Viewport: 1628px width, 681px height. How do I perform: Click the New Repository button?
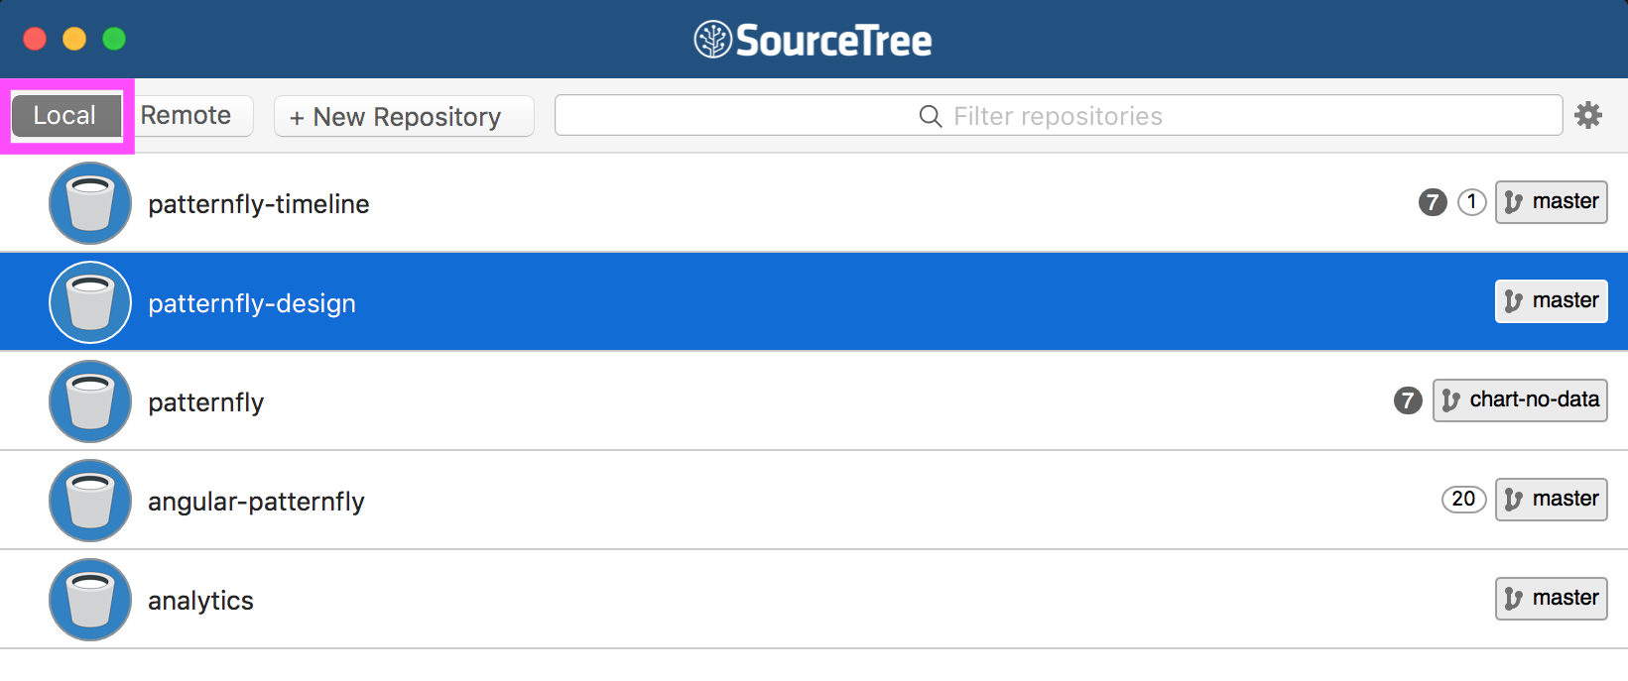pos(403,116)
